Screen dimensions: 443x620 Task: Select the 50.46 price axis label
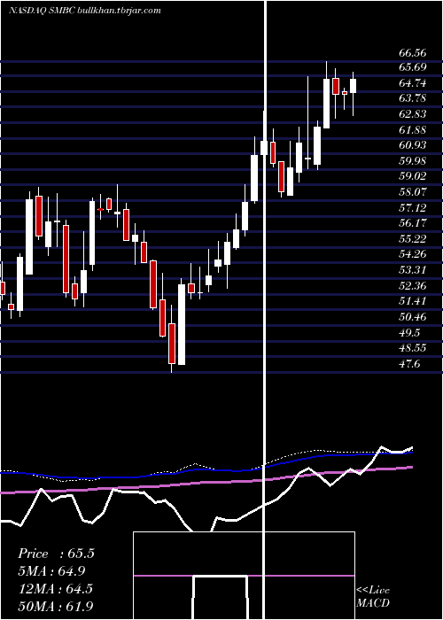tap(413, 317)
